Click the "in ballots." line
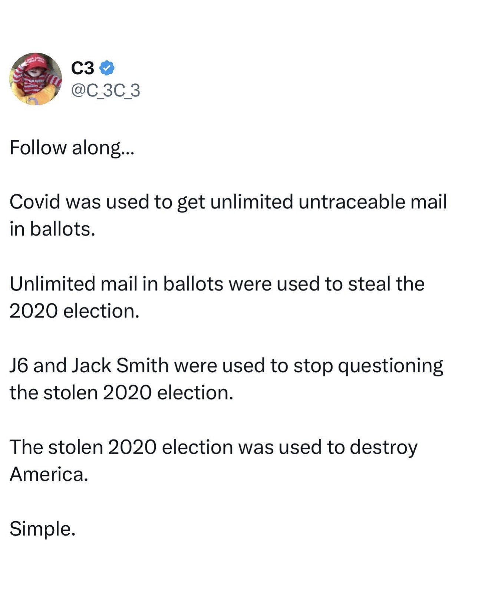478x606 pixels. click(x=52, y=229)
